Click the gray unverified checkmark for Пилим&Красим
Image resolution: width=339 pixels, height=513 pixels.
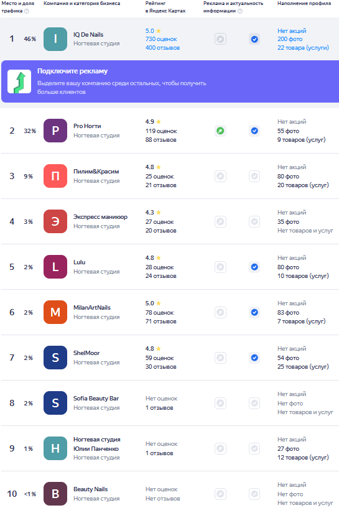(254, 176)
